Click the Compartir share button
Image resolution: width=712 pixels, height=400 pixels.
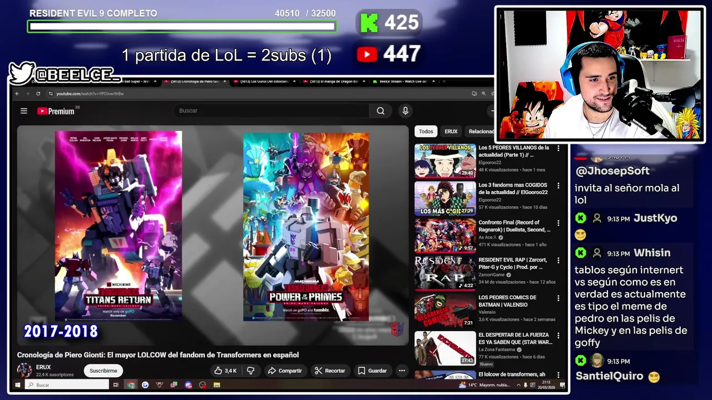click(285, 371)
